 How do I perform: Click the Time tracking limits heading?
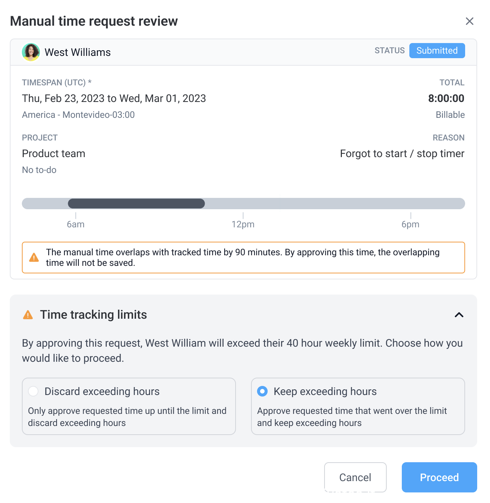click(93, 315)
